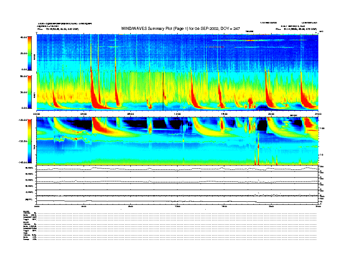
Task: Click the 10 label right of TNR panel
Action: click(x=321, y=155)
